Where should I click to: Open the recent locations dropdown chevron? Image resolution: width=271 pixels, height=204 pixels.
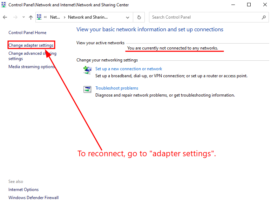(x=23, y=17)
